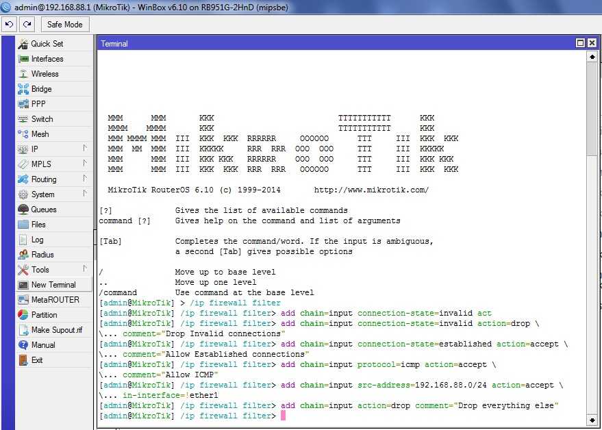The image size is (602, 430).
Task: Expand the Tools submenu
Action: point(85,269)
